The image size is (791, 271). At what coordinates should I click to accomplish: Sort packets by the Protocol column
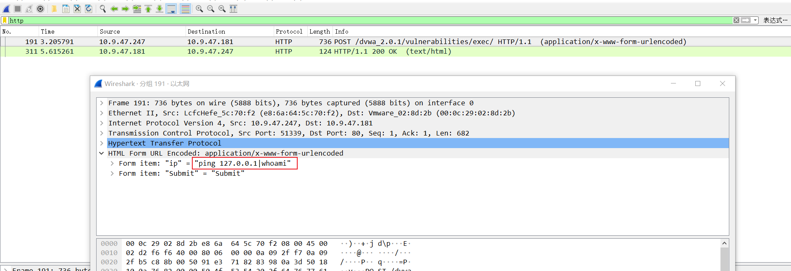tap(291, 31)
